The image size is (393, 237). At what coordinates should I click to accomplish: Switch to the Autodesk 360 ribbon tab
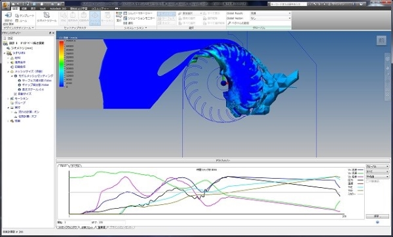click(x=58, y=9)
